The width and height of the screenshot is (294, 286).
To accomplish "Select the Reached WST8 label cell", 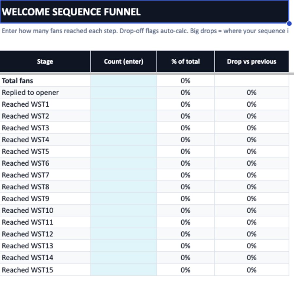I will coord(45,187).
